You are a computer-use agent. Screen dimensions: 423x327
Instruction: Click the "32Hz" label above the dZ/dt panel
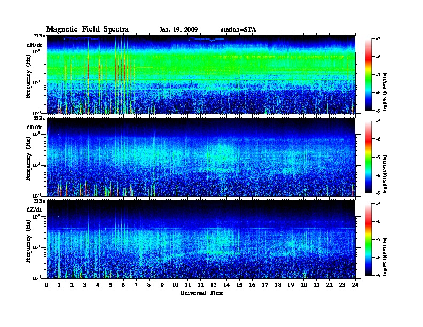click(40, 201)
